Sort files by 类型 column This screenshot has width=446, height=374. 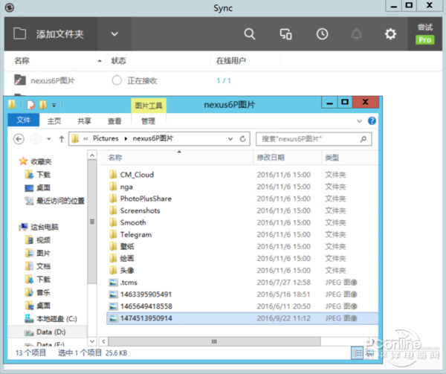332,158
